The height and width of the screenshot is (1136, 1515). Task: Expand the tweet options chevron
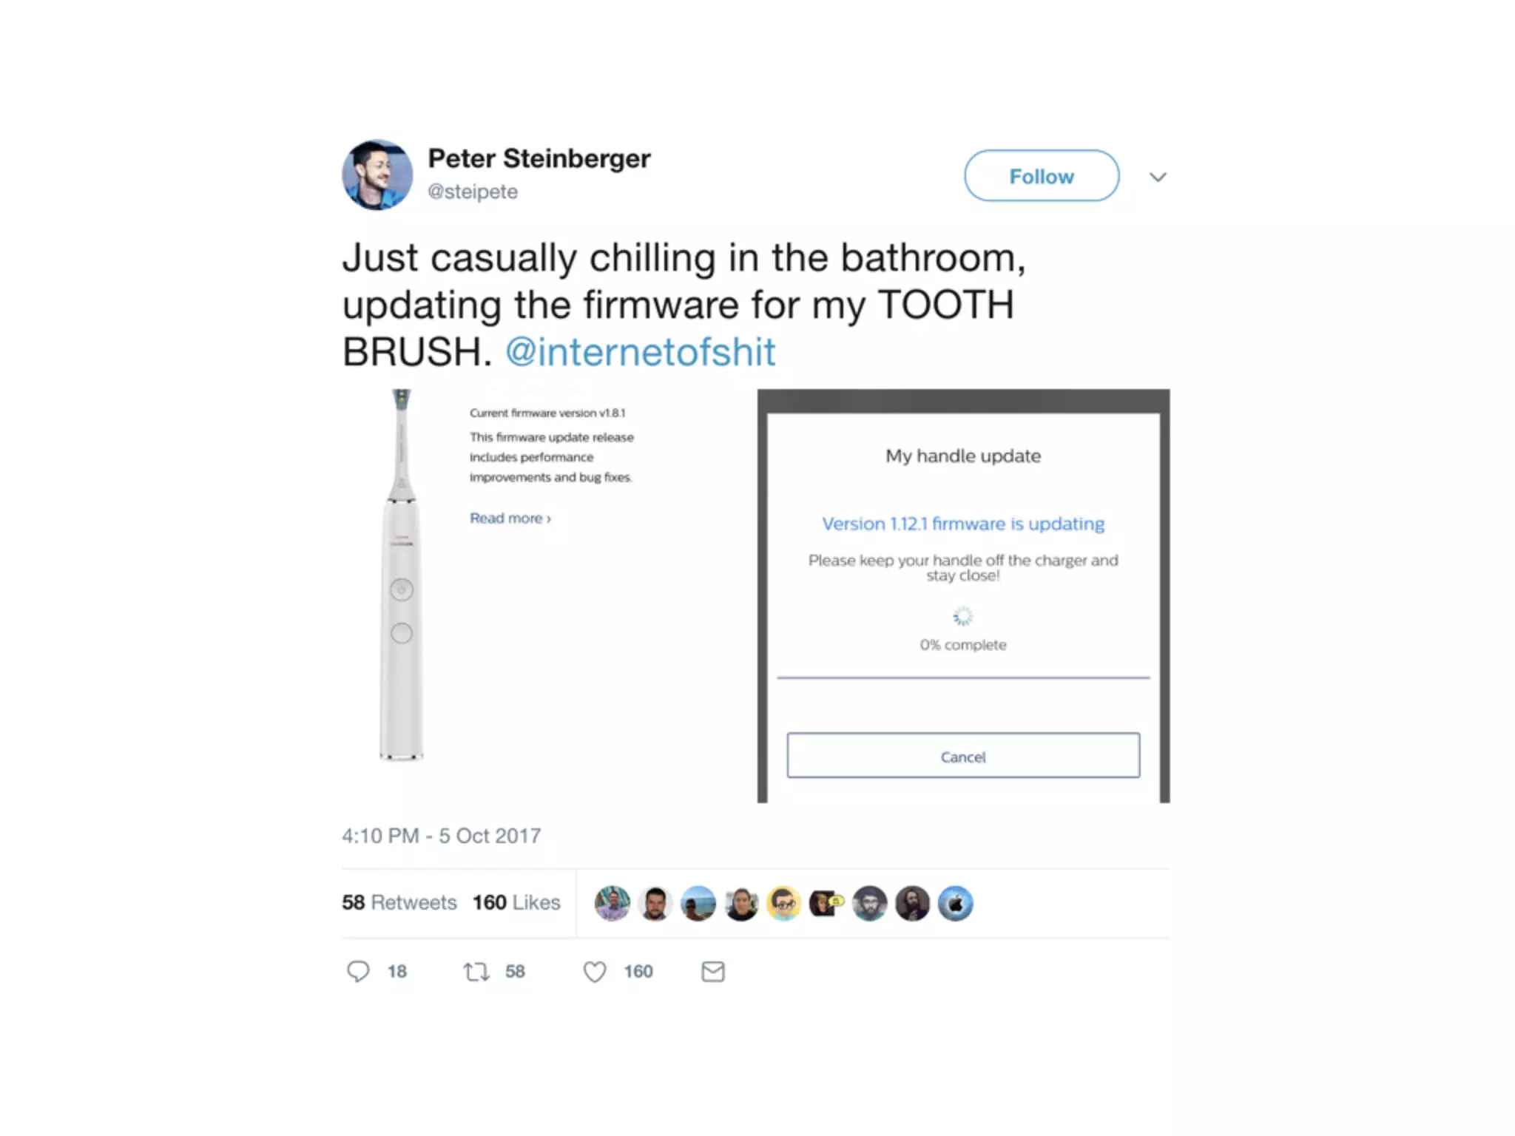1158,177
